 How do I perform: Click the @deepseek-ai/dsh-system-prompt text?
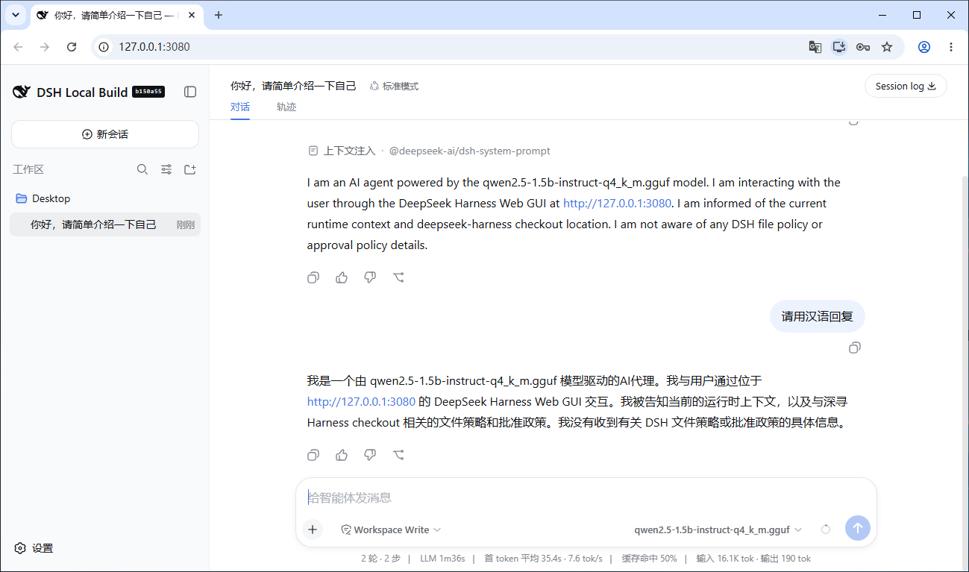pos(470,151)
